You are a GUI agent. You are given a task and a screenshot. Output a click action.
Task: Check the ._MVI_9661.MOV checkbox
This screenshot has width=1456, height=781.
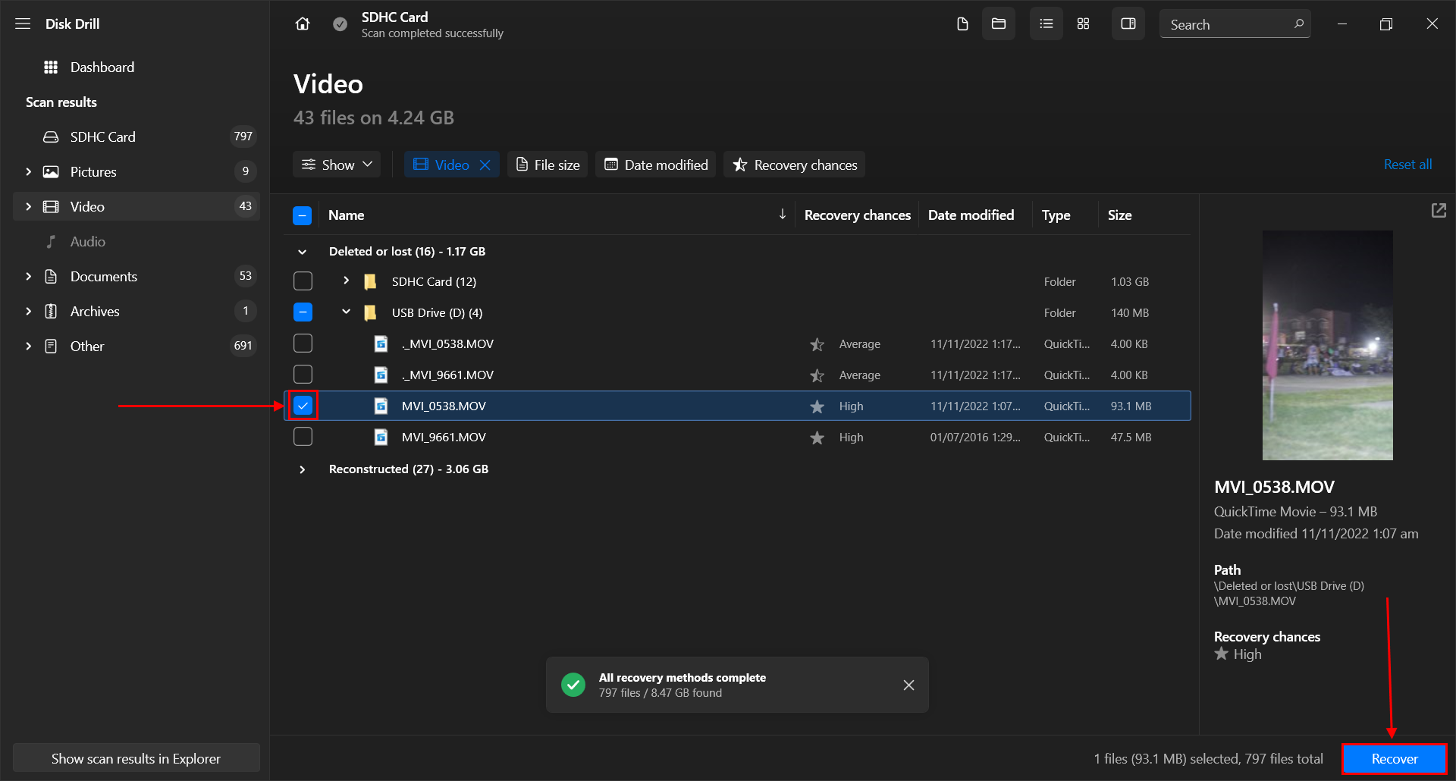pyautogui.click(x=303, y=375)
